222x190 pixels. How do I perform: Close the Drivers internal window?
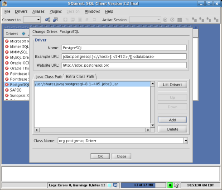pyautogui.click(x=196, y=28)
